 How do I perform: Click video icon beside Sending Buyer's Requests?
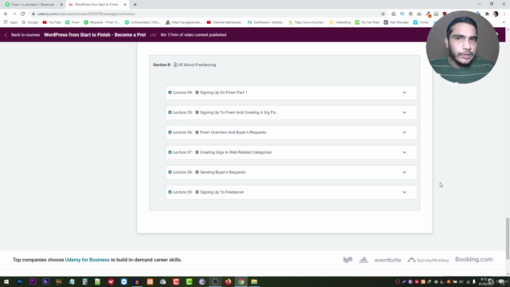tap(197, 172)
